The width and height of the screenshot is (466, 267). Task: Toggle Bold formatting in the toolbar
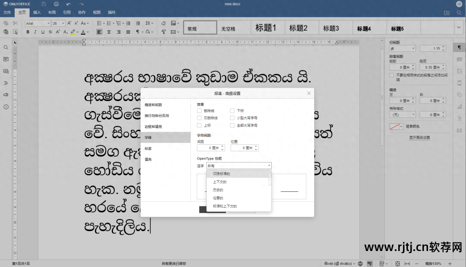[x=28, y=32]
